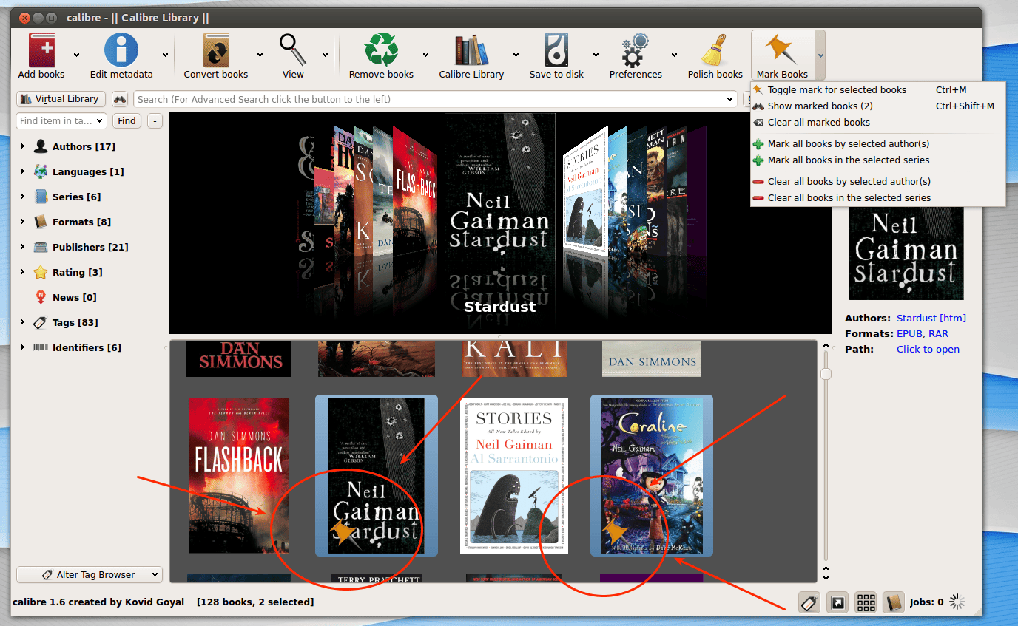Click the magnifying glass View icon

(x=292, y=52)
